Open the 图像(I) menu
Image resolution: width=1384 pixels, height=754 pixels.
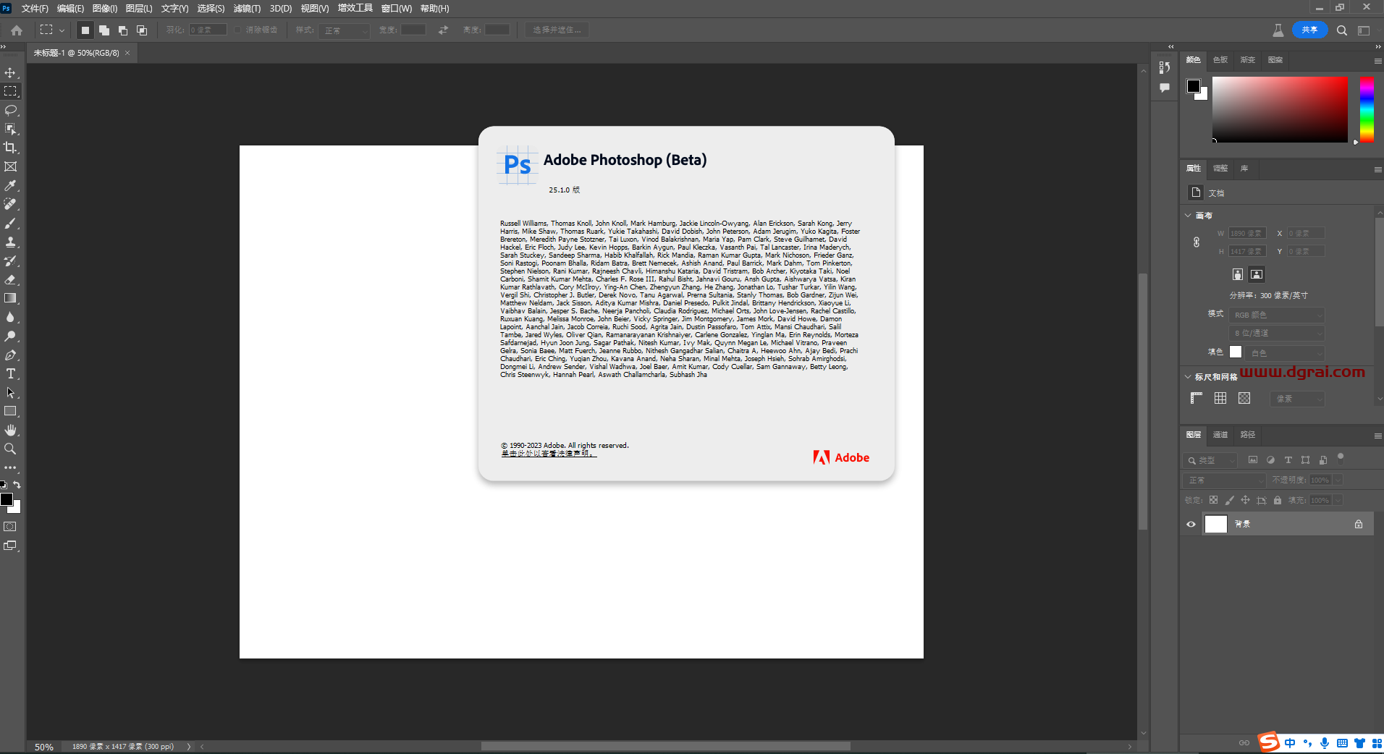tap(105, 9)
